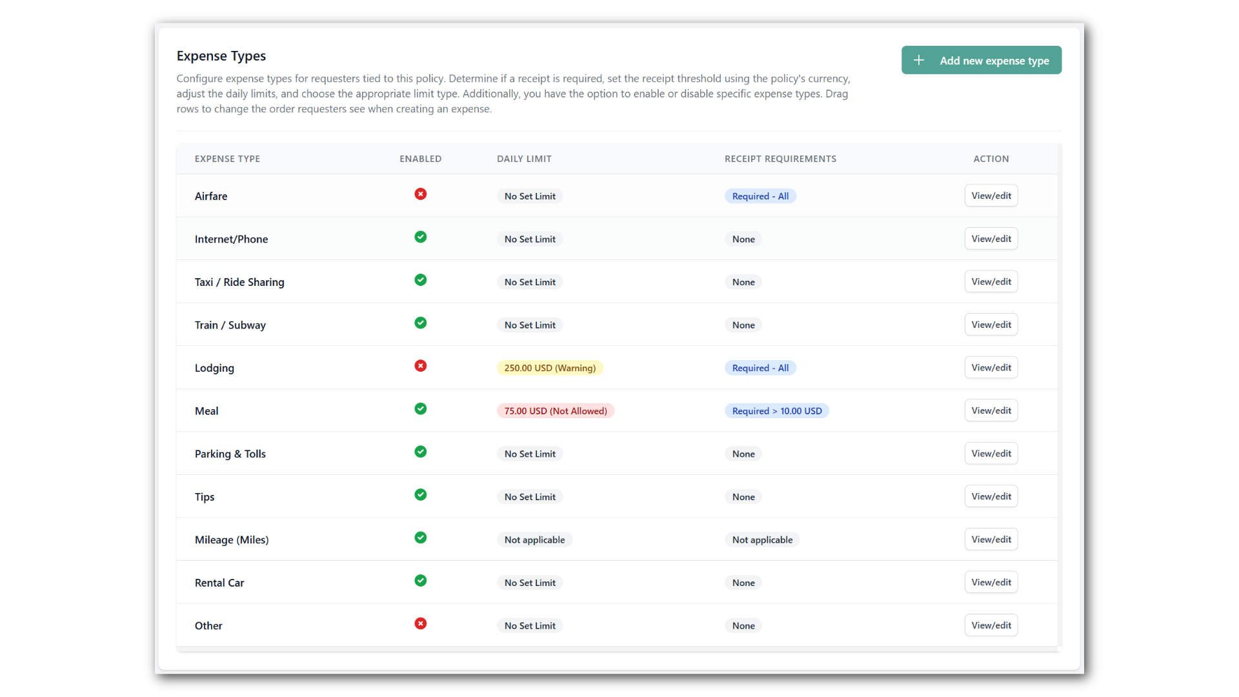1239x697 pixels.
Task: Click the green check icon for Meal
Action: [420, 409]
